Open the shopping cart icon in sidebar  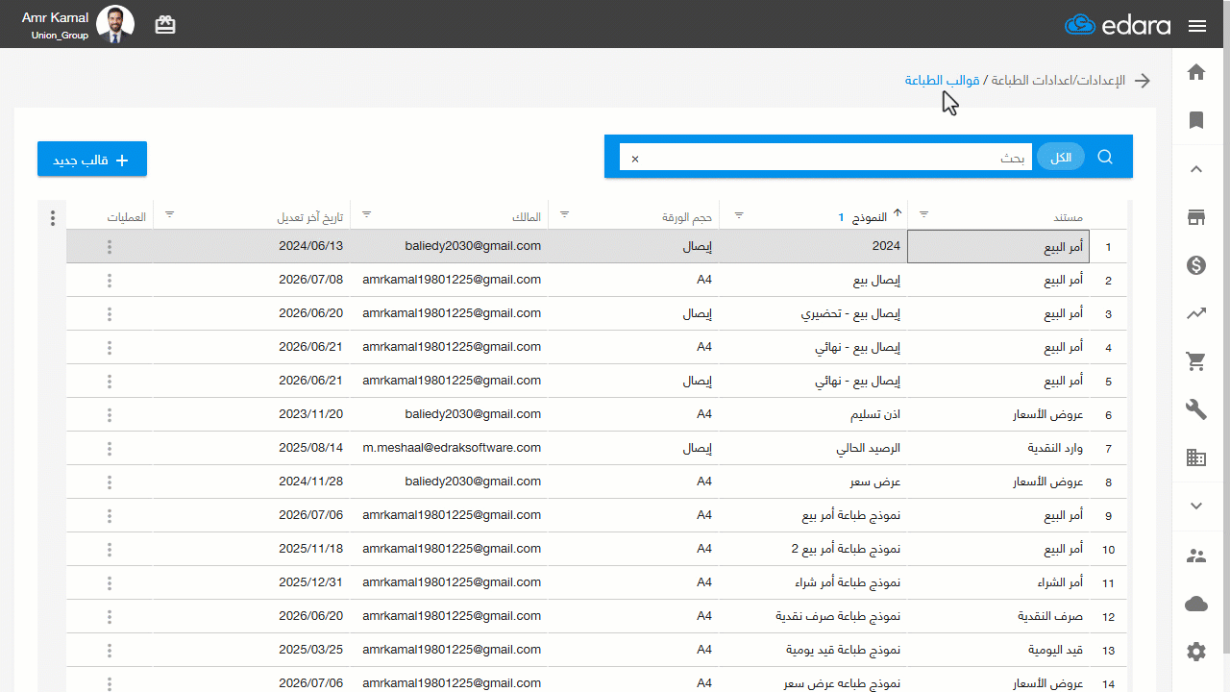(x=1196, y=362)
